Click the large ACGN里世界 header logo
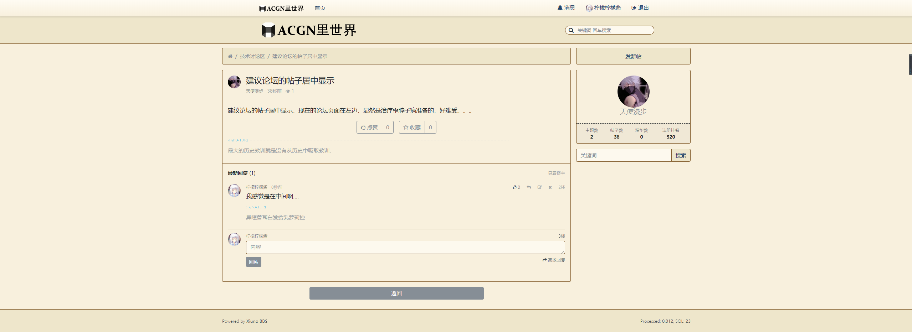 (x=309, y=30)
